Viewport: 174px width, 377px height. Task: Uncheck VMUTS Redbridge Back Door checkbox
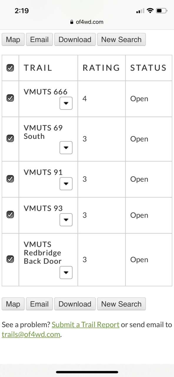click(x=10, y=259)
